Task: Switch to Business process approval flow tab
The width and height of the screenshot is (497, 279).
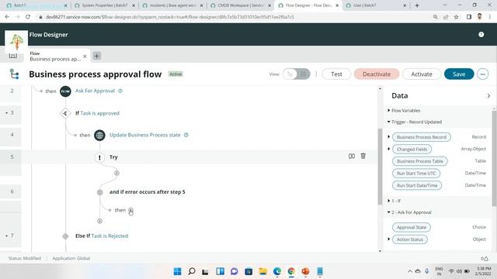Action: pyautogui.click(x=55, y=57)
